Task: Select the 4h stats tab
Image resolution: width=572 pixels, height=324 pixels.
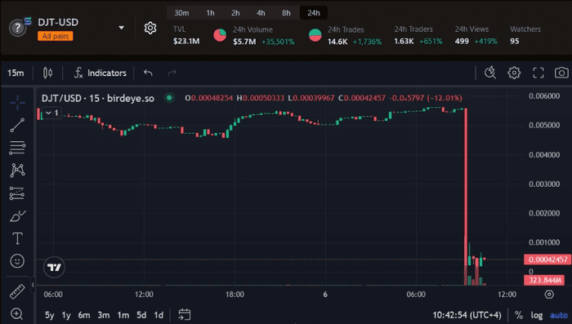Action: 261,13
